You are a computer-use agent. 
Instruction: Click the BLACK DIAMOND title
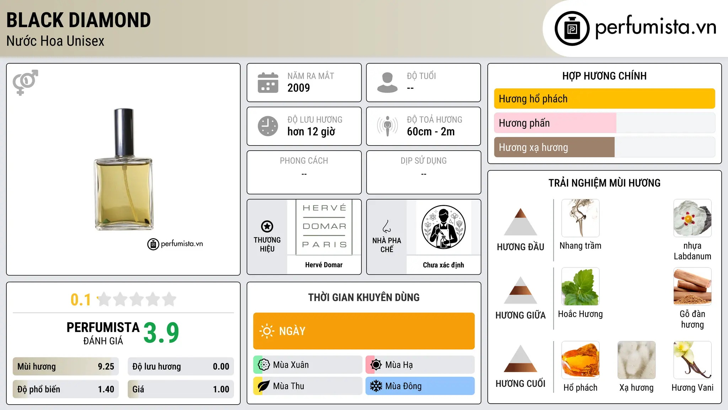(79, 20)
